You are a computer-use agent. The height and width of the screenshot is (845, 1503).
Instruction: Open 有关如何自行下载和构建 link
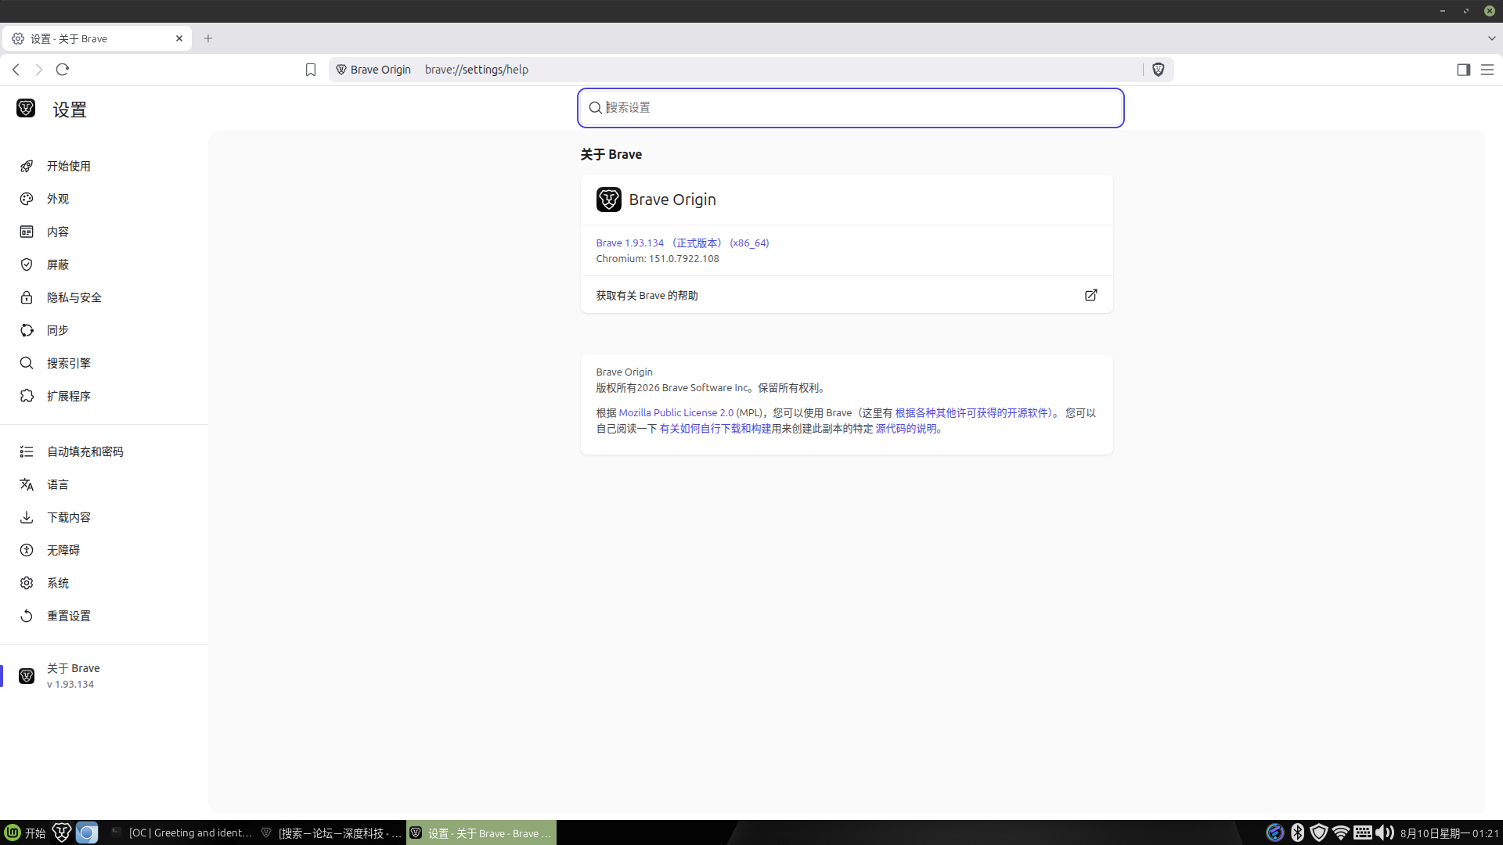[x=715, y=429]
